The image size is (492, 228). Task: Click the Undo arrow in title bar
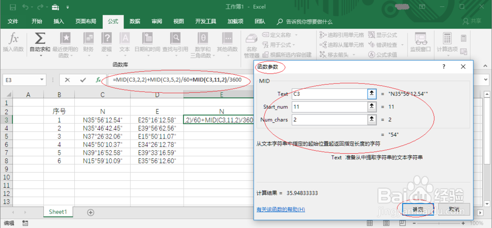tap(26, 6)
